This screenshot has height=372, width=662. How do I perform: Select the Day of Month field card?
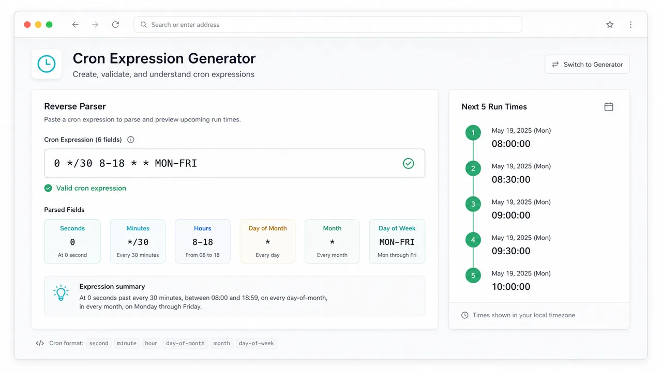(x=267, y=241)
